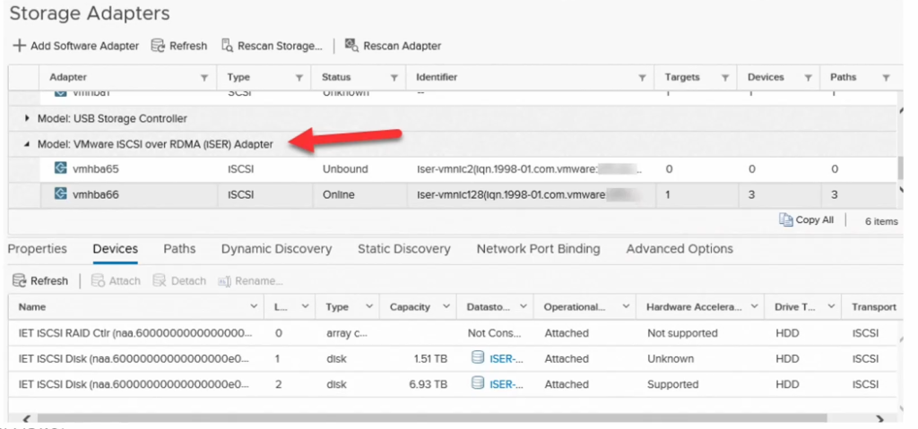
Task: Click the Refresh icon in the Devices toolbar
Action: tap(20, 281)
